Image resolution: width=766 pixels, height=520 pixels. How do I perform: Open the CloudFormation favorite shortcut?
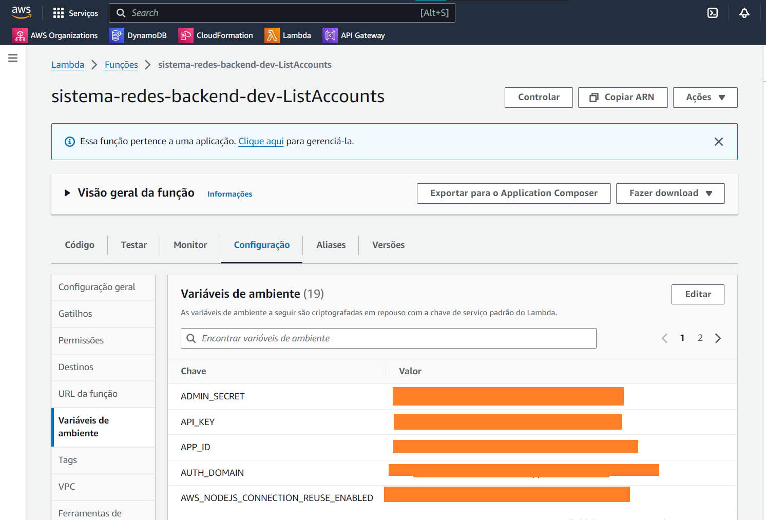(216, 35)
